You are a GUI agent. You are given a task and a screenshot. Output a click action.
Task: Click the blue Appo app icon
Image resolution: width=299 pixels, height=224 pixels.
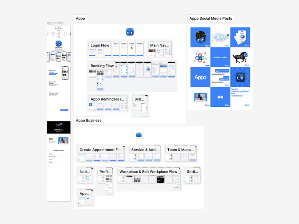(130, 32)
